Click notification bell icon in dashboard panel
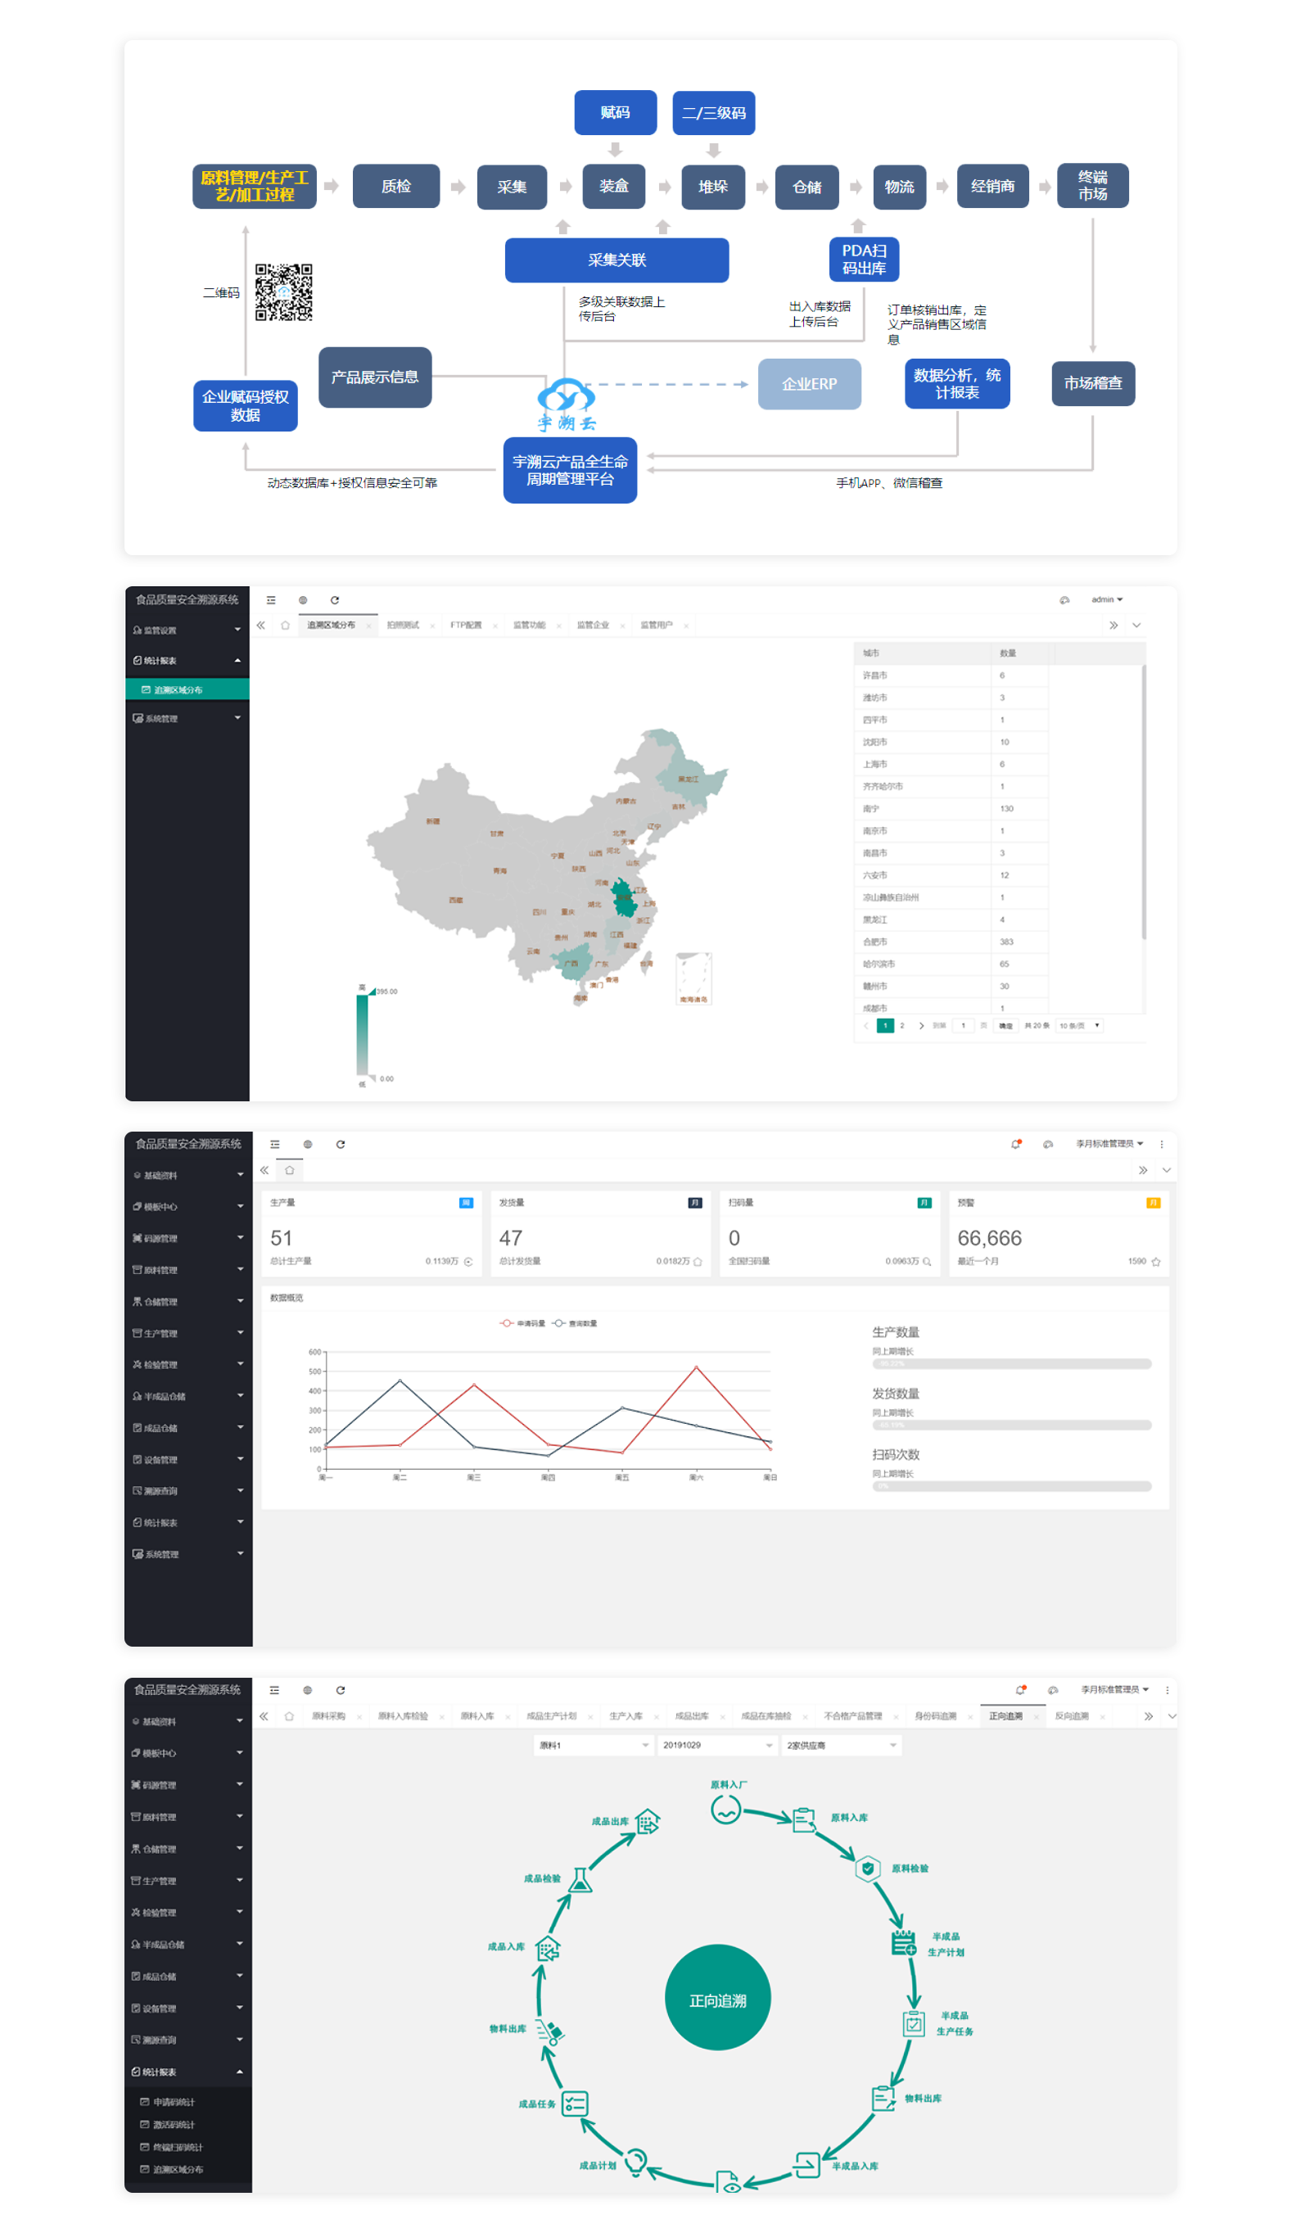Screen dimensions: 1310x2219 (x=1016, y=1144)
